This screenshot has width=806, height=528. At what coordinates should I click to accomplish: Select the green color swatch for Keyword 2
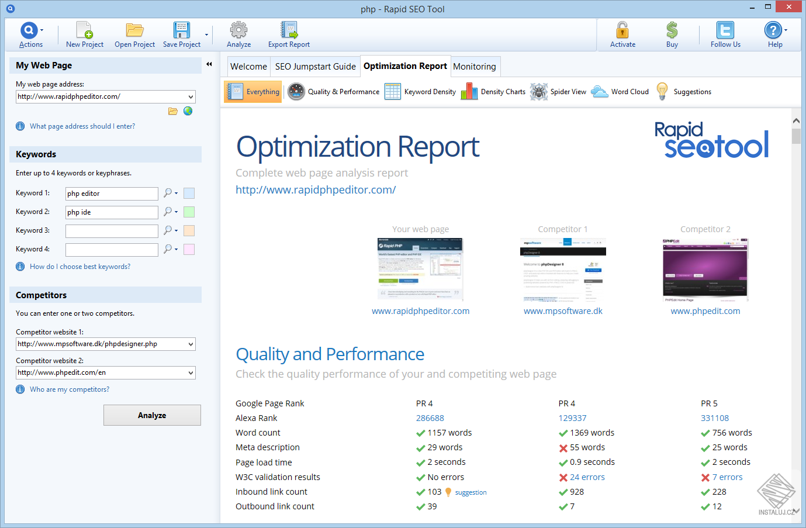(188, 212)
